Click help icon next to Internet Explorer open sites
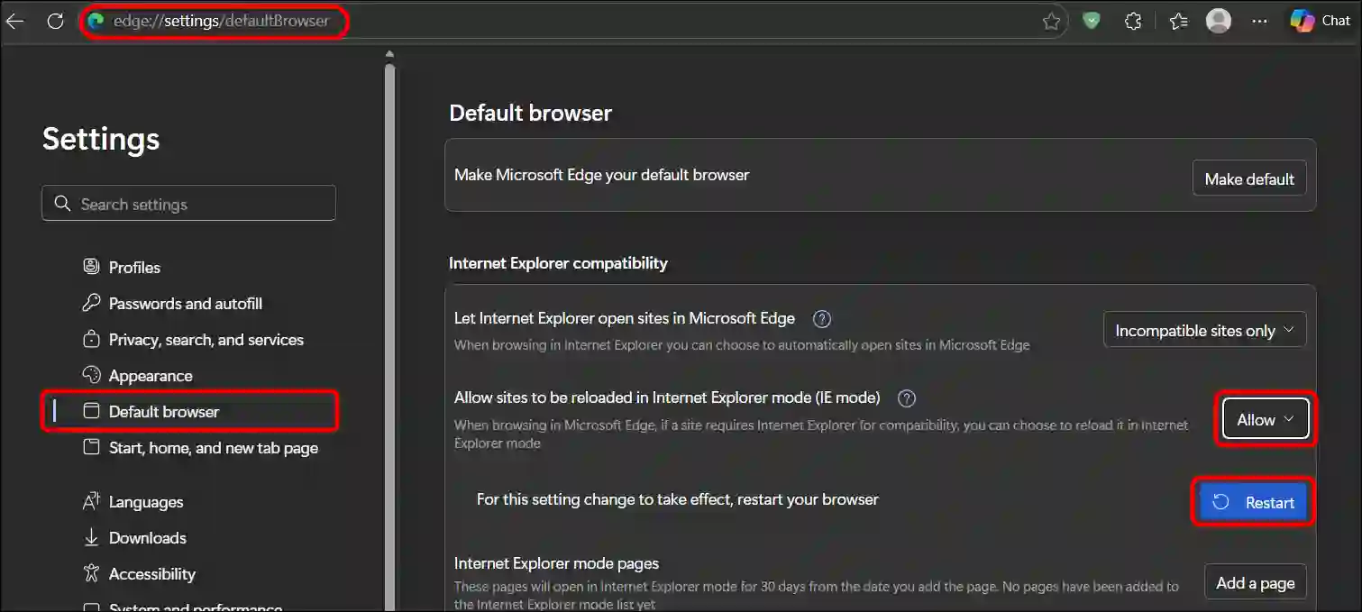 tap(822, 318)
